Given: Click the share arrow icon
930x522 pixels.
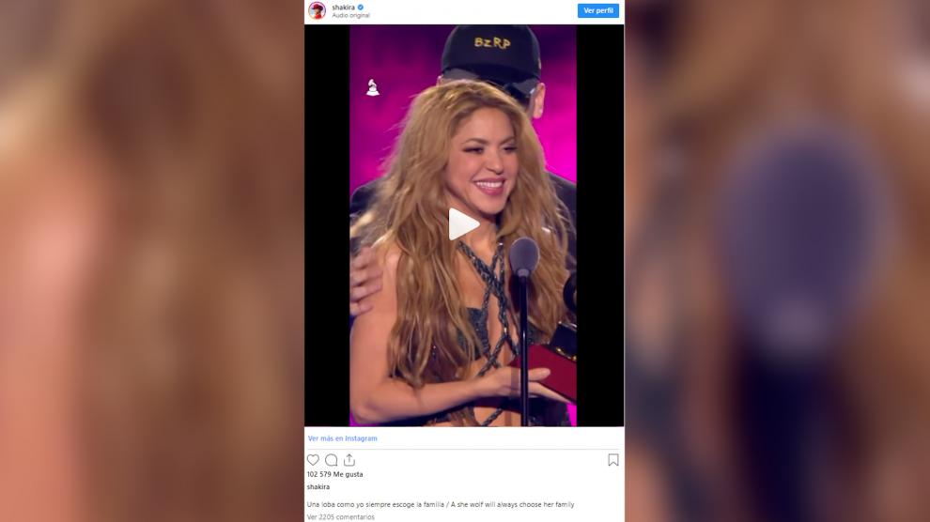Looking at the screenshot, I should (x=349, y=460).
